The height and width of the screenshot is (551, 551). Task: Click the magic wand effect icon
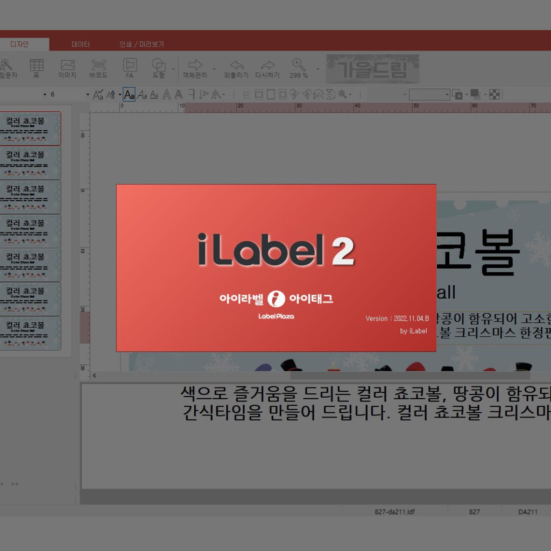(x=342, y=95)
